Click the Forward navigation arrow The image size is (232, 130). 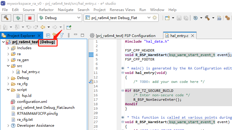pos(55,27)
